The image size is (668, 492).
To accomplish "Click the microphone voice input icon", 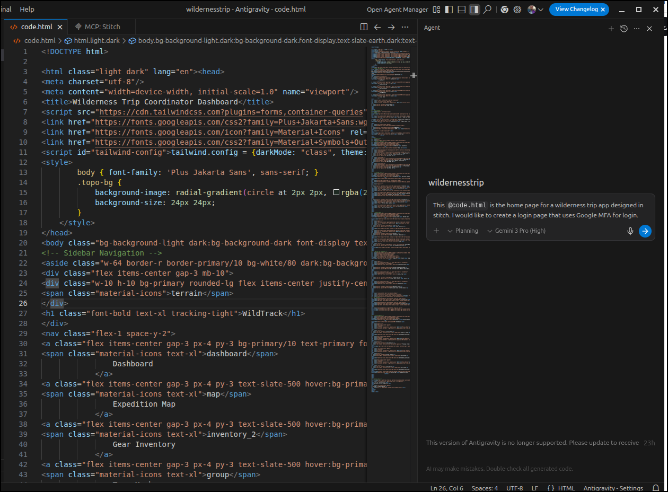I will pos(630,231).
